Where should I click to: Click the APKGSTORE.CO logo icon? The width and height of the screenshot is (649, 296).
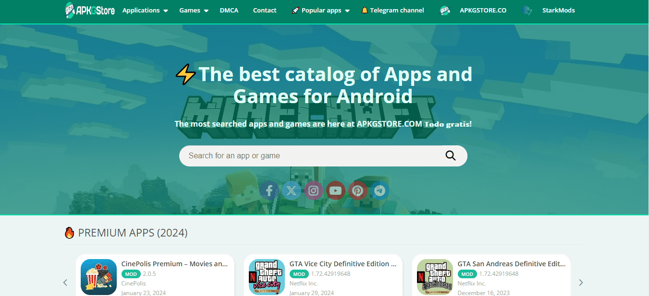point(445,11)
